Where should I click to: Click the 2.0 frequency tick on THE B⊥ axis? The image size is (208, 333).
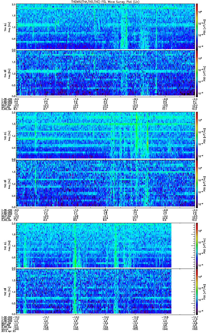pos(14,223)
